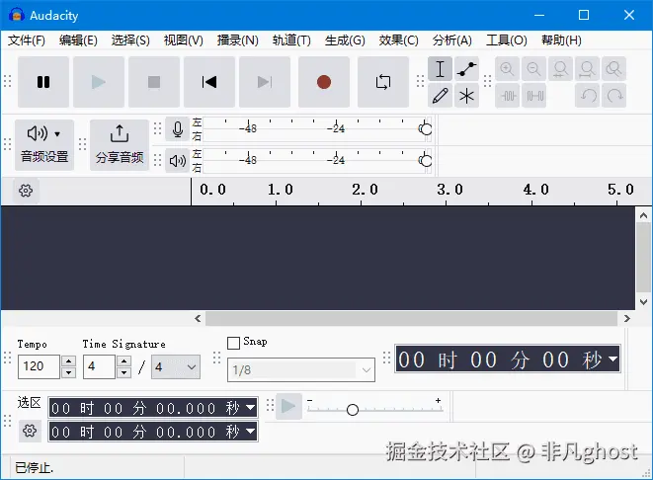
Task: Click the green Play button
Action: (x=99, y=82)
